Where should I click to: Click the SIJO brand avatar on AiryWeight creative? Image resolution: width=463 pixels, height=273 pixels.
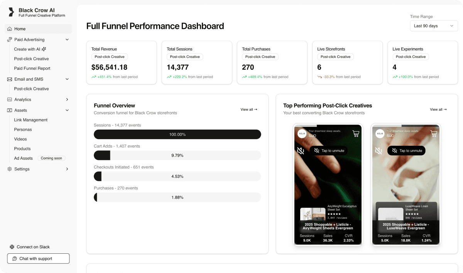[302, 133]
